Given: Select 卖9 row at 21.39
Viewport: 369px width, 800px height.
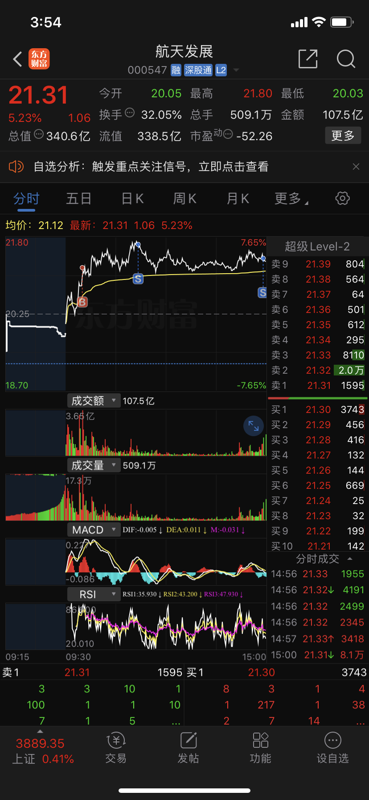Looking at the screenshot, I should (x=317, y=264).
